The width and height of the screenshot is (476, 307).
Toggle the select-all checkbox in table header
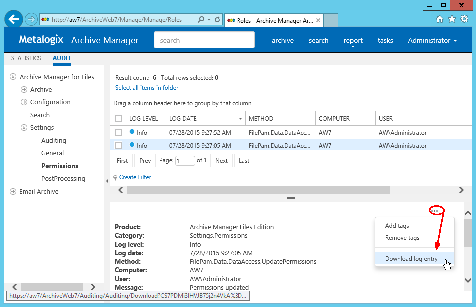point(118,119)
